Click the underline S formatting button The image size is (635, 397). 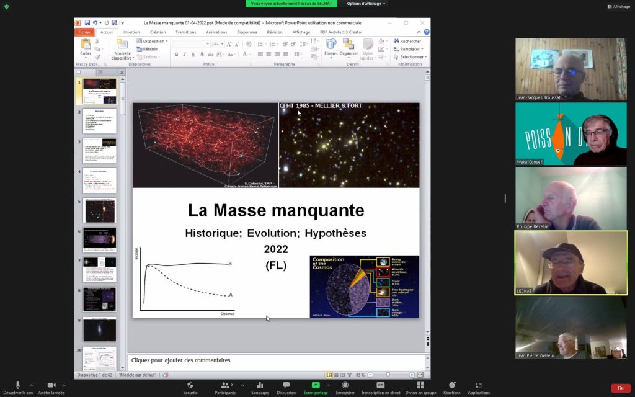pyautogui.click(x=193, y=55)
